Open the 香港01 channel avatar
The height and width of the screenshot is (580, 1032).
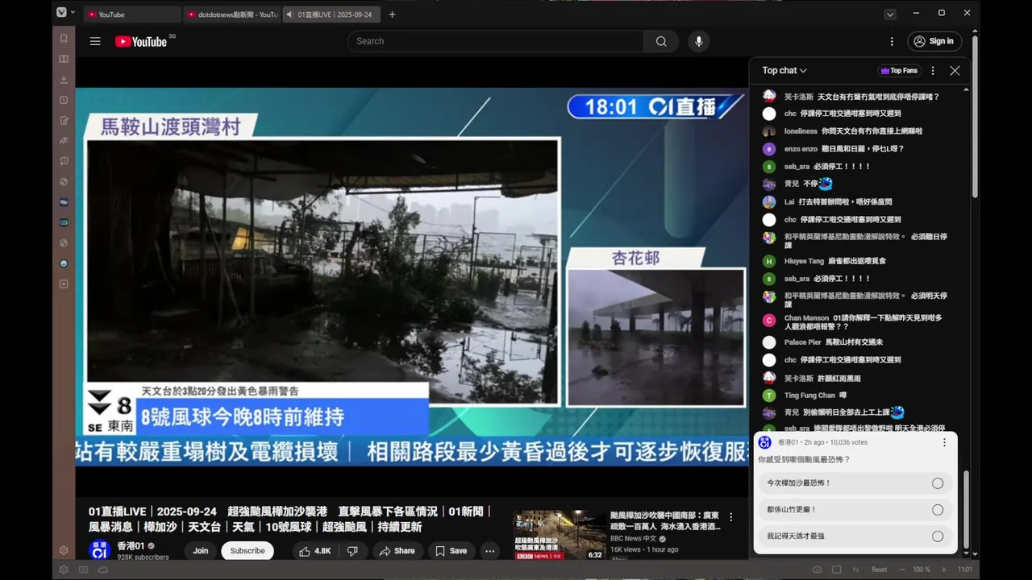[99, 550]
